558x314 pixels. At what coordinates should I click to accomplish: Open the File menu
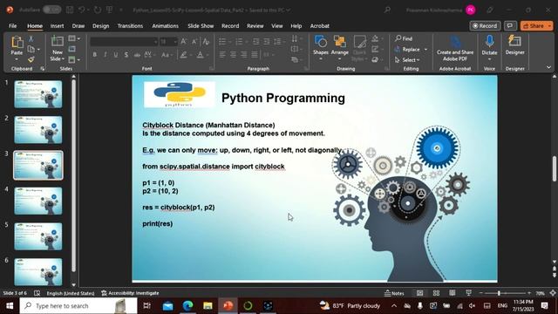coord(13,25)
